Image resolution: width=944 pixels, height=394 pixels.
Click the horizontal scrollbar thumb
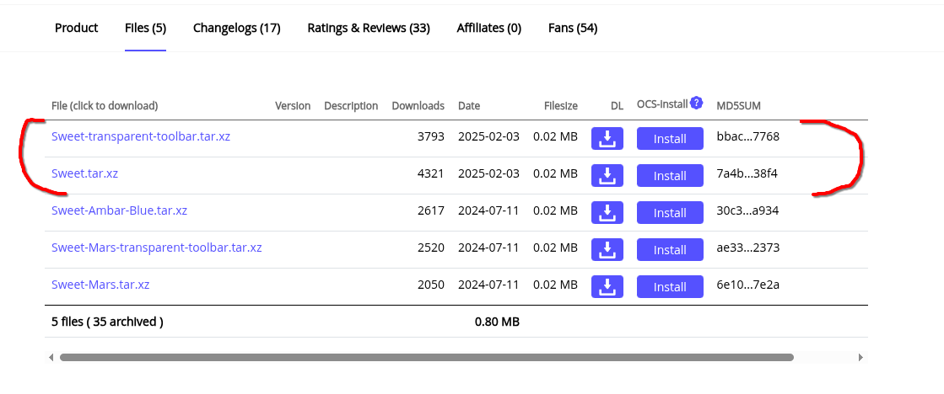pos(426,358)
